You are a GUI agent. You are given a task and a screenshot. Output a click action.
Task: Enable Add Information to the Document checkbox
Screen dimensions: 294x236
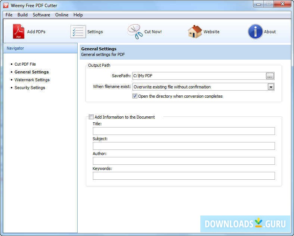(x=91, y=117)
